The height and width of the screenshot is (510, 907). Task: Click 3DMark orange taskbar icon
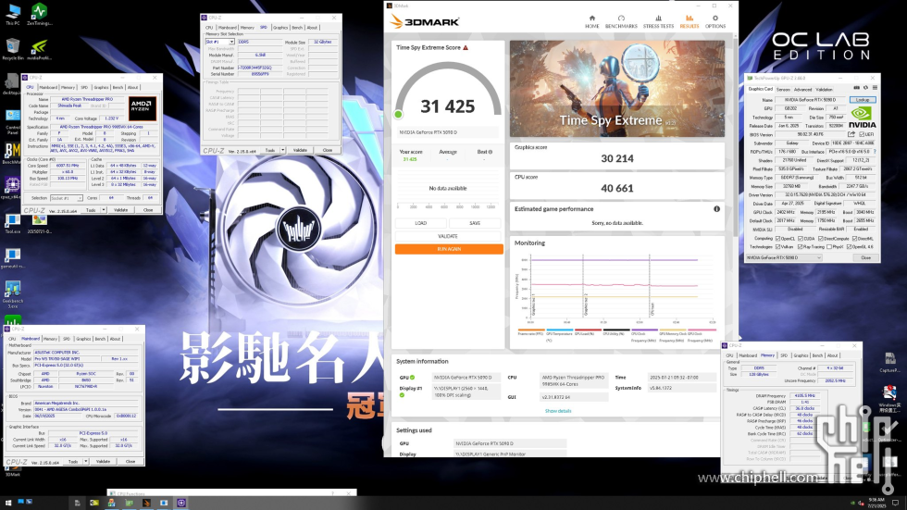point(146,504)
